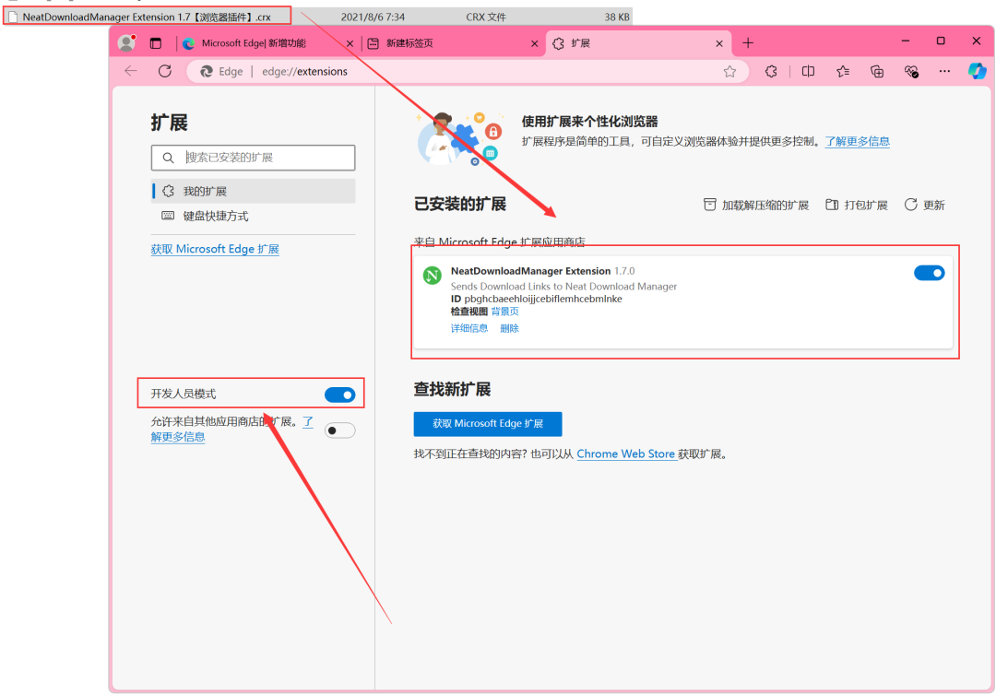This screenshot has width=996, height=695.
Task: Click 'Sends Download Links to Neat Download Manager'
Action: pyautogui.click(x=564, y=287)
